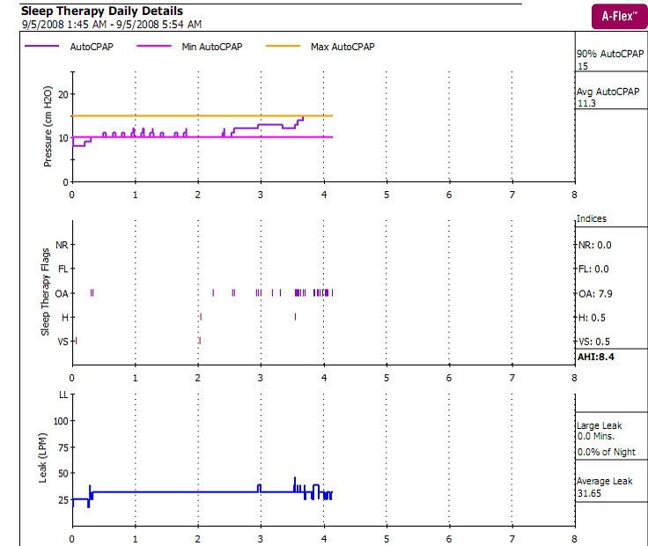648x546 pixels.
Task: Click the H flag marker near hour 3.5
Action: 295,317
